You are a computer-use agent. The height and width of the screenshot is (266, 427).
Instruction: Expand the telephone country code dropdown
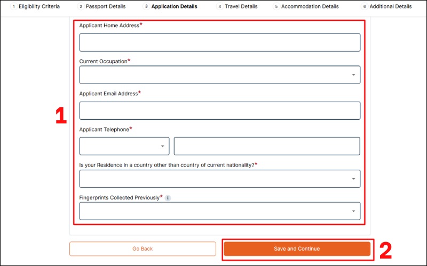click(x=124, y=146)
